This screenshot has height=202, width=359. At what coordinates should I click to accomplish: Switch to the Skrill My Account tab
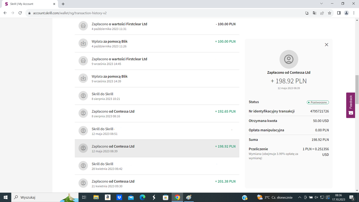pos(29,4)
